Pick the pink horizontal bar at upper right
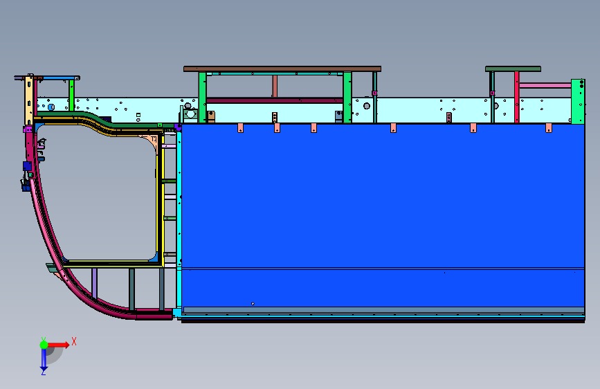Image resolution: width=600 pixels, height=389 pixels. (545, 85)
